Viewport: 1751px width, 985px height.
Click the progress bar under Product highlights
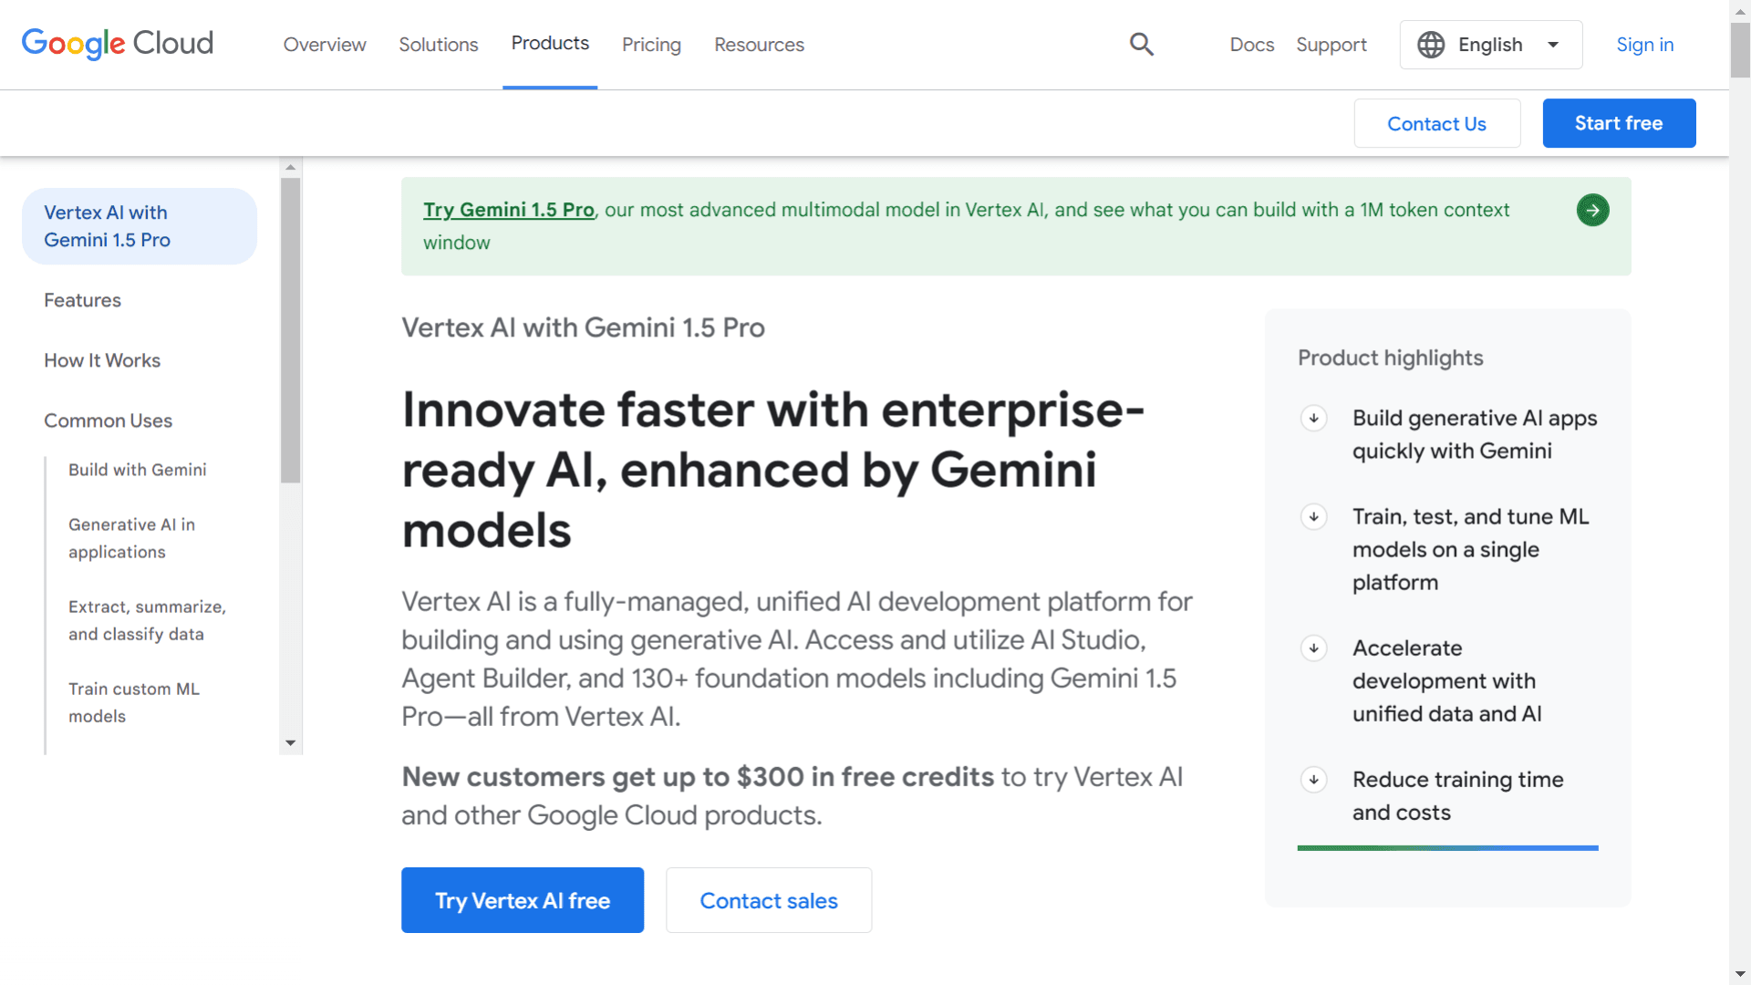coord(1447,848)
